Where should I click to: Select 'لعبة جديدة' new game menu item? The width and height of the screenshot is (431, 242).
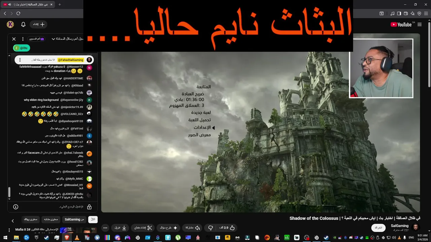[201, 113]
